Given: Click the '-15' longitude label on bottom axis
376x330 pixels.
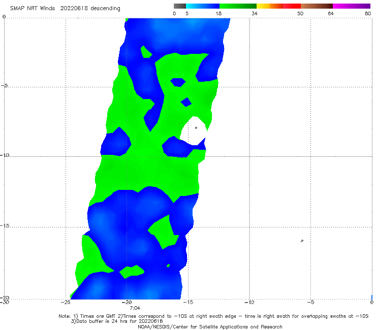Looking at the screenshot, I should pos(188,302).
